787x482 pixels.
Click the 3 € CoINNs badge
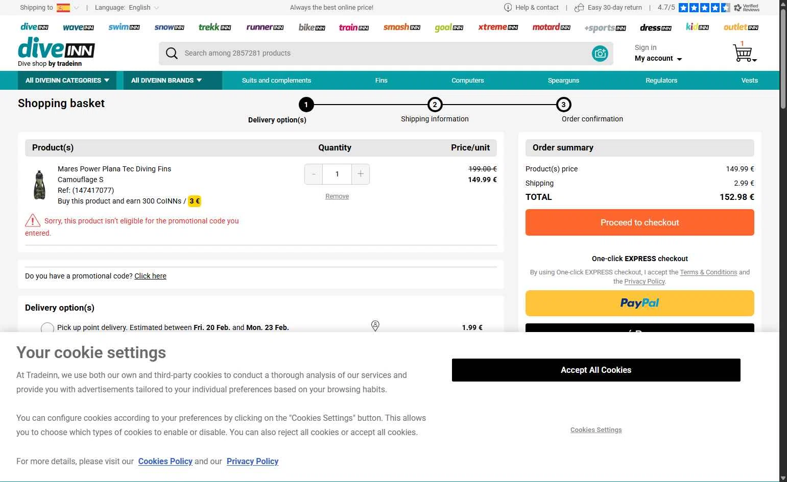click(195, 201)
